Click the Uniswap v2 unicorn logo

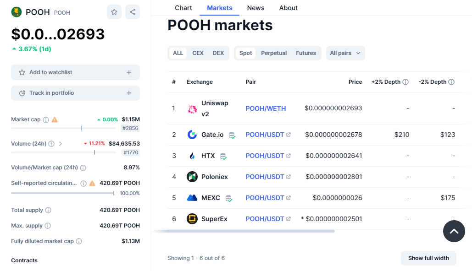pyautogui.click(x=192, y=109)
